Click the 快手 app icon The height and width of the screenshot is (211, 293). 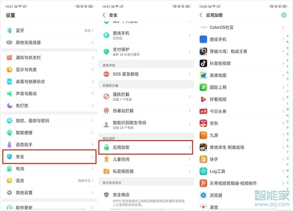pos(203,159)
